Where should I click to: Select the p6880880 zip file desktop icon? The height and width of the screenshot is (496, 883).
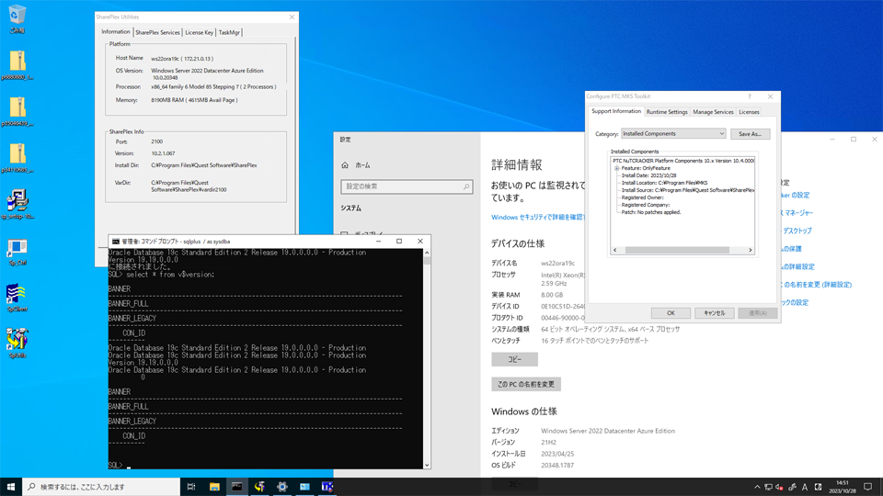[x=17, y=64]
